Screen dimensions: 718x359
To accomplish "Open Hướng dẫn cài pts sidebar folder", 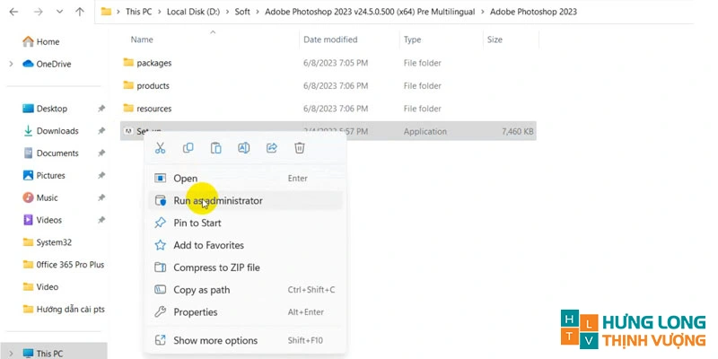I will click(71, 309).
